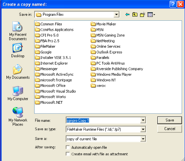
Task: Open My Recent Documents shortcut
Action: pos(18,31)
